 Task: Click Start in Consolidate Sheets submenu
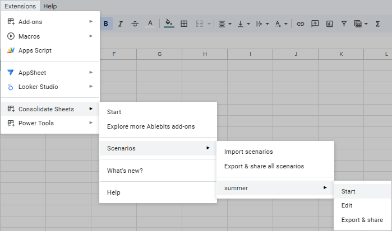[x=158, y=112]
